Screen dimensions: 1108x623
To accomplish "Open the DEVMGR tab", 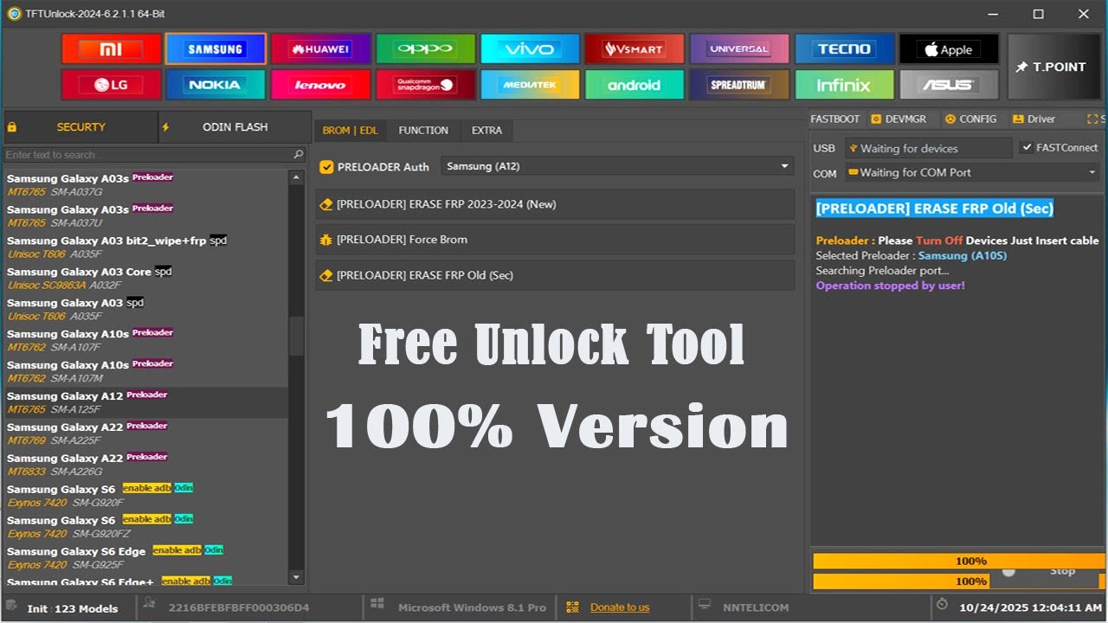I will point(898,119).
